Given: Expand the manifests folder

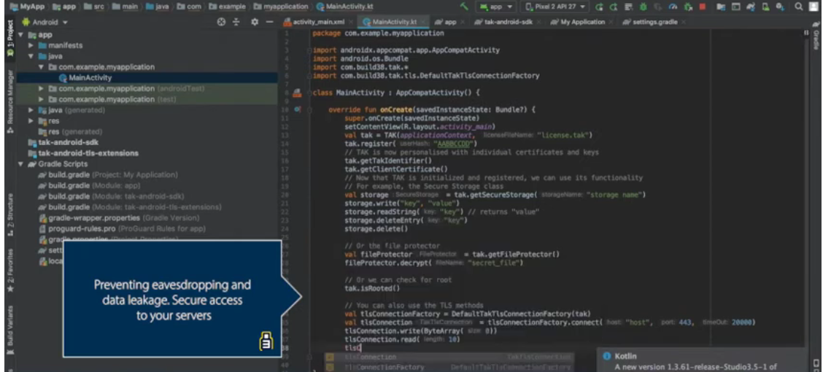Looking at the screenshot, I should pos(31,45).
